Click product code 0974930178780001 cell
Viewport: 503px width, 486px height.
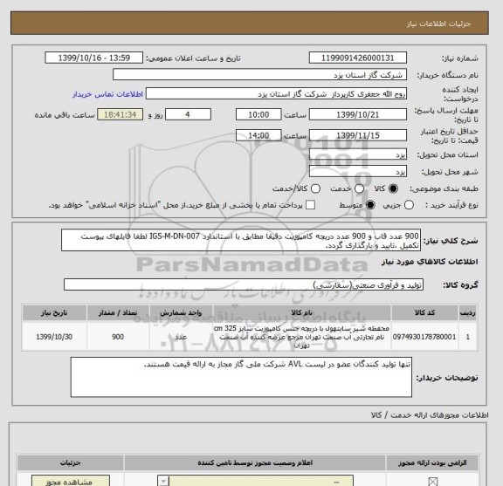tap(424, 337)
